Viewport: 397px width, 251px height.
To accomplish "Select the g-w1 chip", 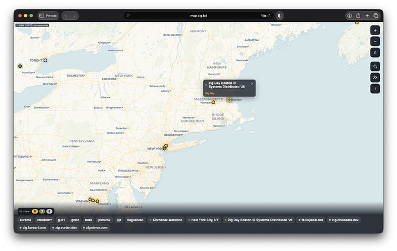I will coord(62,220).
